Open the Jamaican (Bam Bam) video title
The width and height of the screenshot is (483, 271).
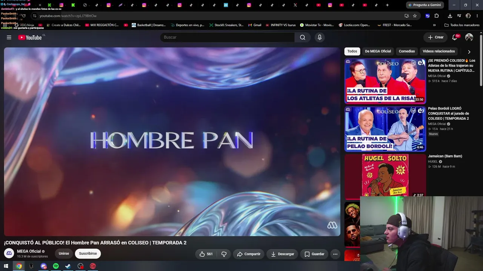445,156
